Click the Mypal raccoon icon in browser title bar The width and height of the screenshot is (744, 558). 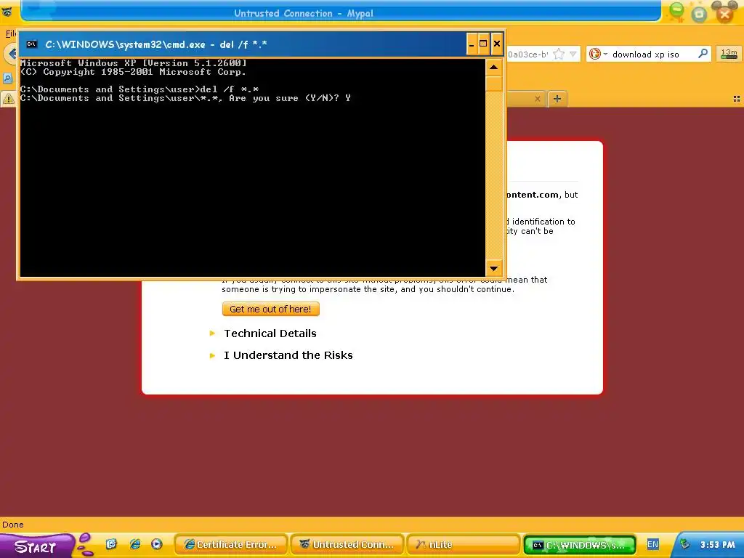(x=7, y=12)
